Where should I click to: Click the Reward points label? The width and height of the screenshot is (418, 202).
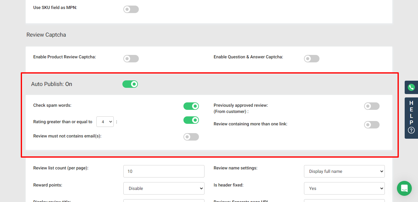click(48, 185)
